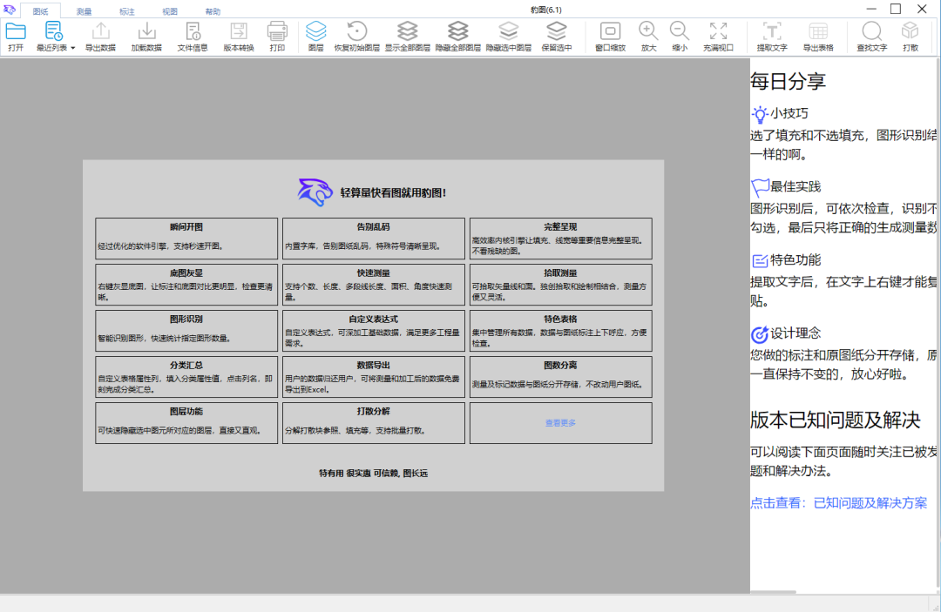941x612 pixels.
Task: Click the 加载数据 load data icon
Action: point(146,37)
